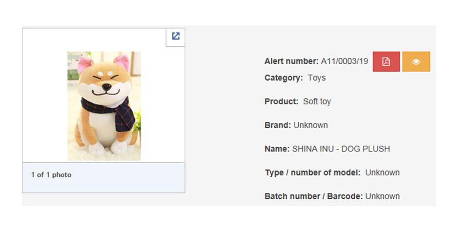This screenshot has width=458, height=229.
Task: Click the "Alert number:" label
Action: tap(291, 61)
